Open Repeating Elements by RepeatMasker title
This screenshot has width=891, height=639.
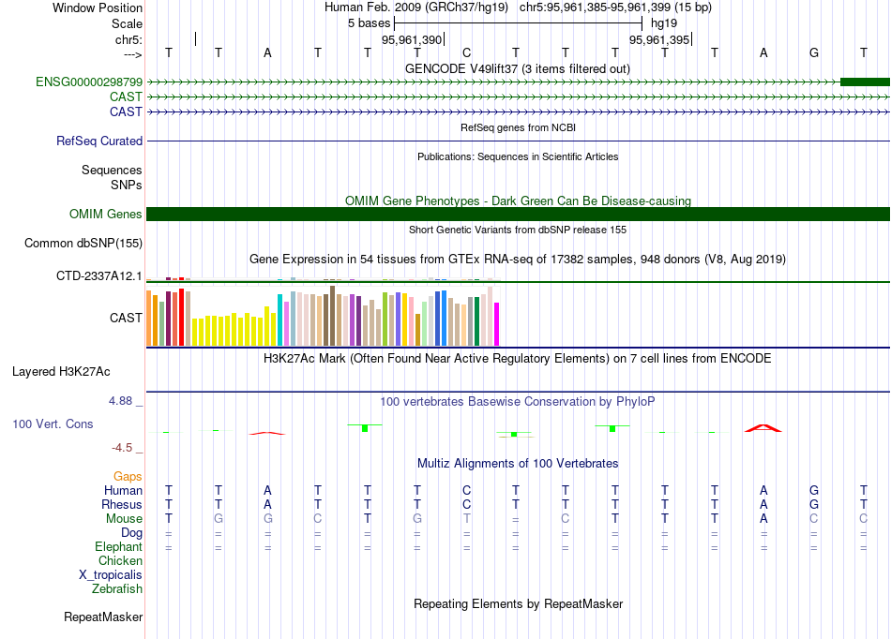coord(518,603)
